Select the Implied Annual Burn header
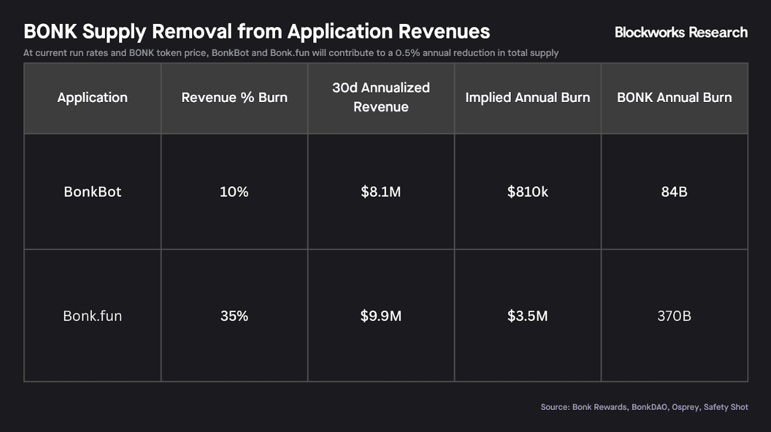The image size is (771, 432). point(528,97)
